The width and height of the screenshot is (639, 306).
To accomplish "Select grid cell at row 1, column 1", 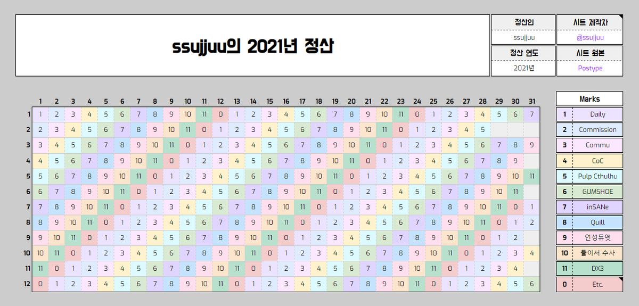I will pos(40,114).
